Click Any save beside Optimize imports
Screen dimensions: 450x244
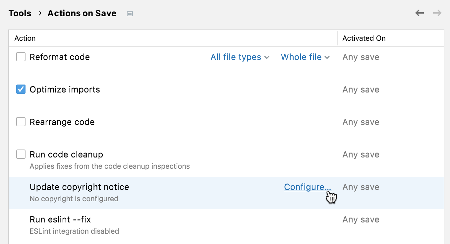[x=361, y=90]
